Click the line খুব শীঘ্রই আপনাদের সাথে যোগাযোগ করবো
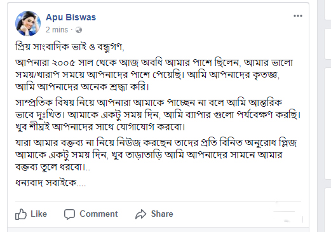The height and width of the screenshot is (232, 331). pyautogui.click(x=100, y=127)
